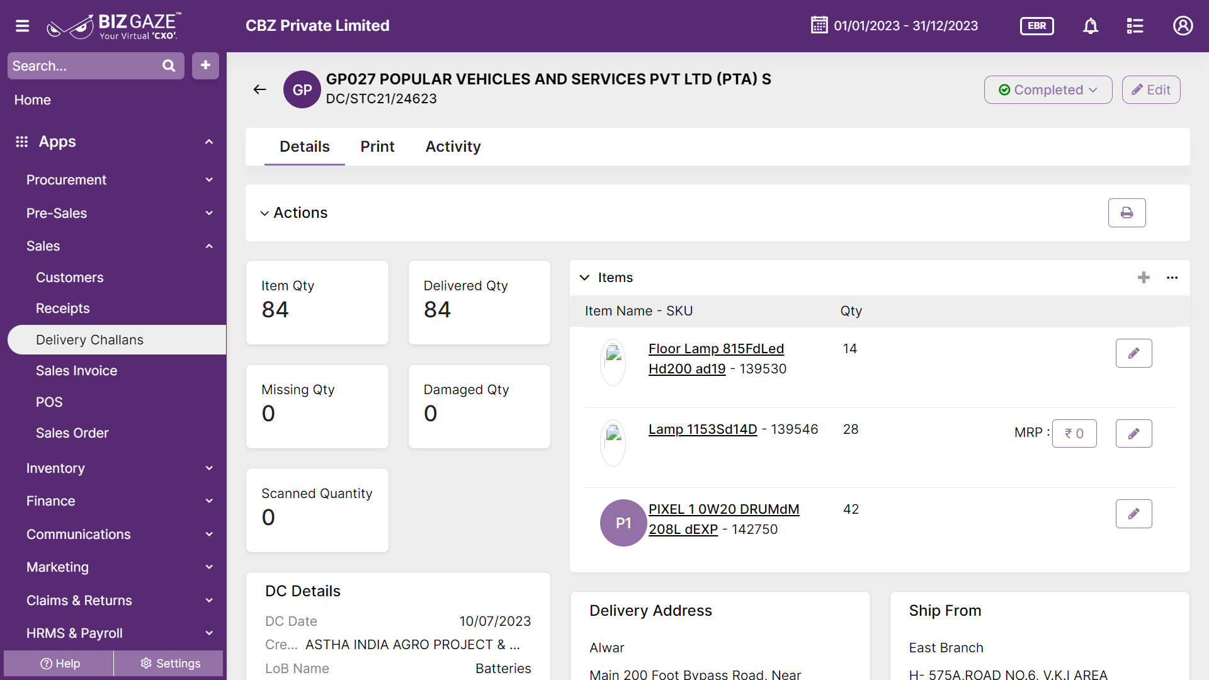
Task: Collapse the Actions section
Action: pos(264,213)
